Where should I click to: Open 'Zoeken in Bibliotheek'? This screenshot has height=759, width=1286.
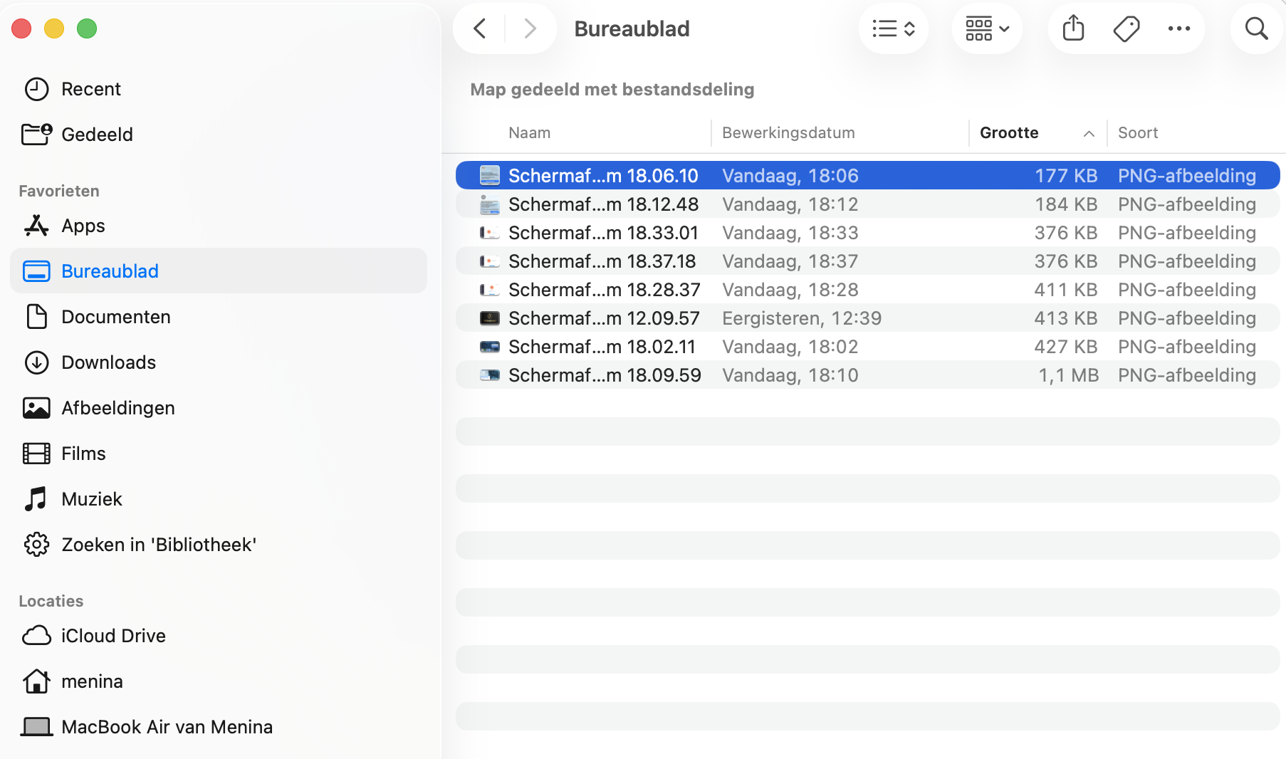tap(158, 544)
